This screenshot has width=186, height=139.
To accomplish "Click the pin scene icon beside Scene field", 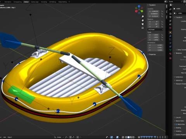I will pyautogui.click(x=182, y=2).
